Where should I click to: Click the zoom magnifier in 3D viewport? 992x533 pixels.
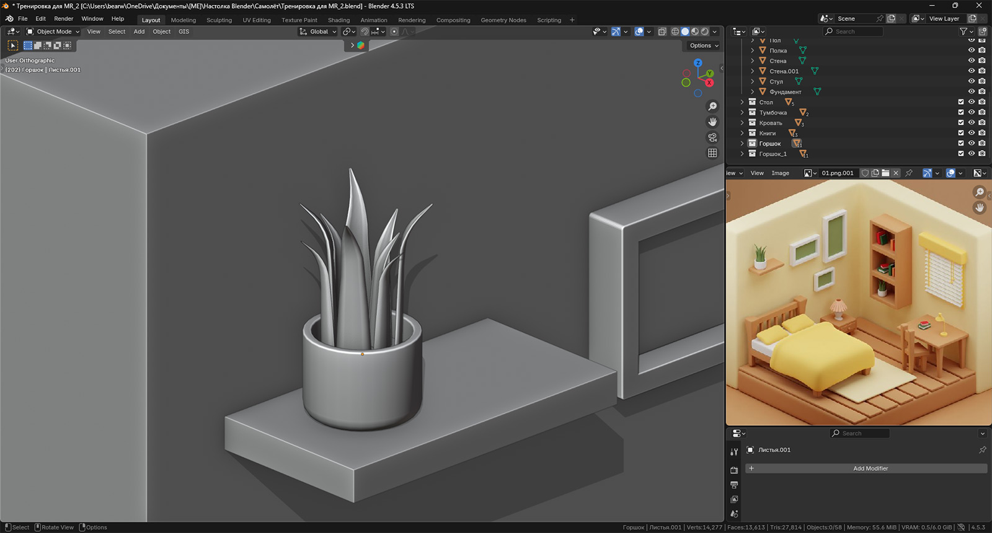(712, 107)
